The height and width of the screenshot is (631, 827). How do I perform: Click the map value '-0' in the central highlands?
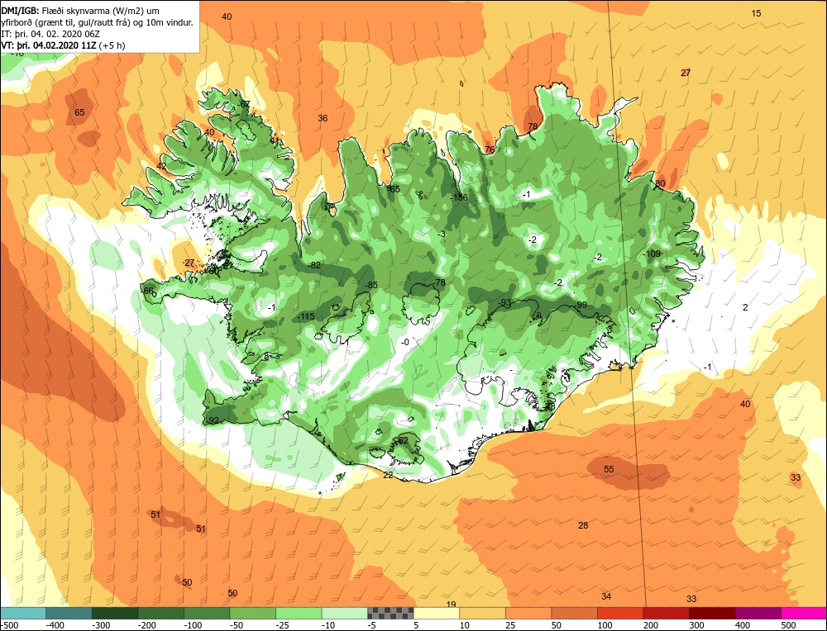pyautogui.click(x=404, y=343)
